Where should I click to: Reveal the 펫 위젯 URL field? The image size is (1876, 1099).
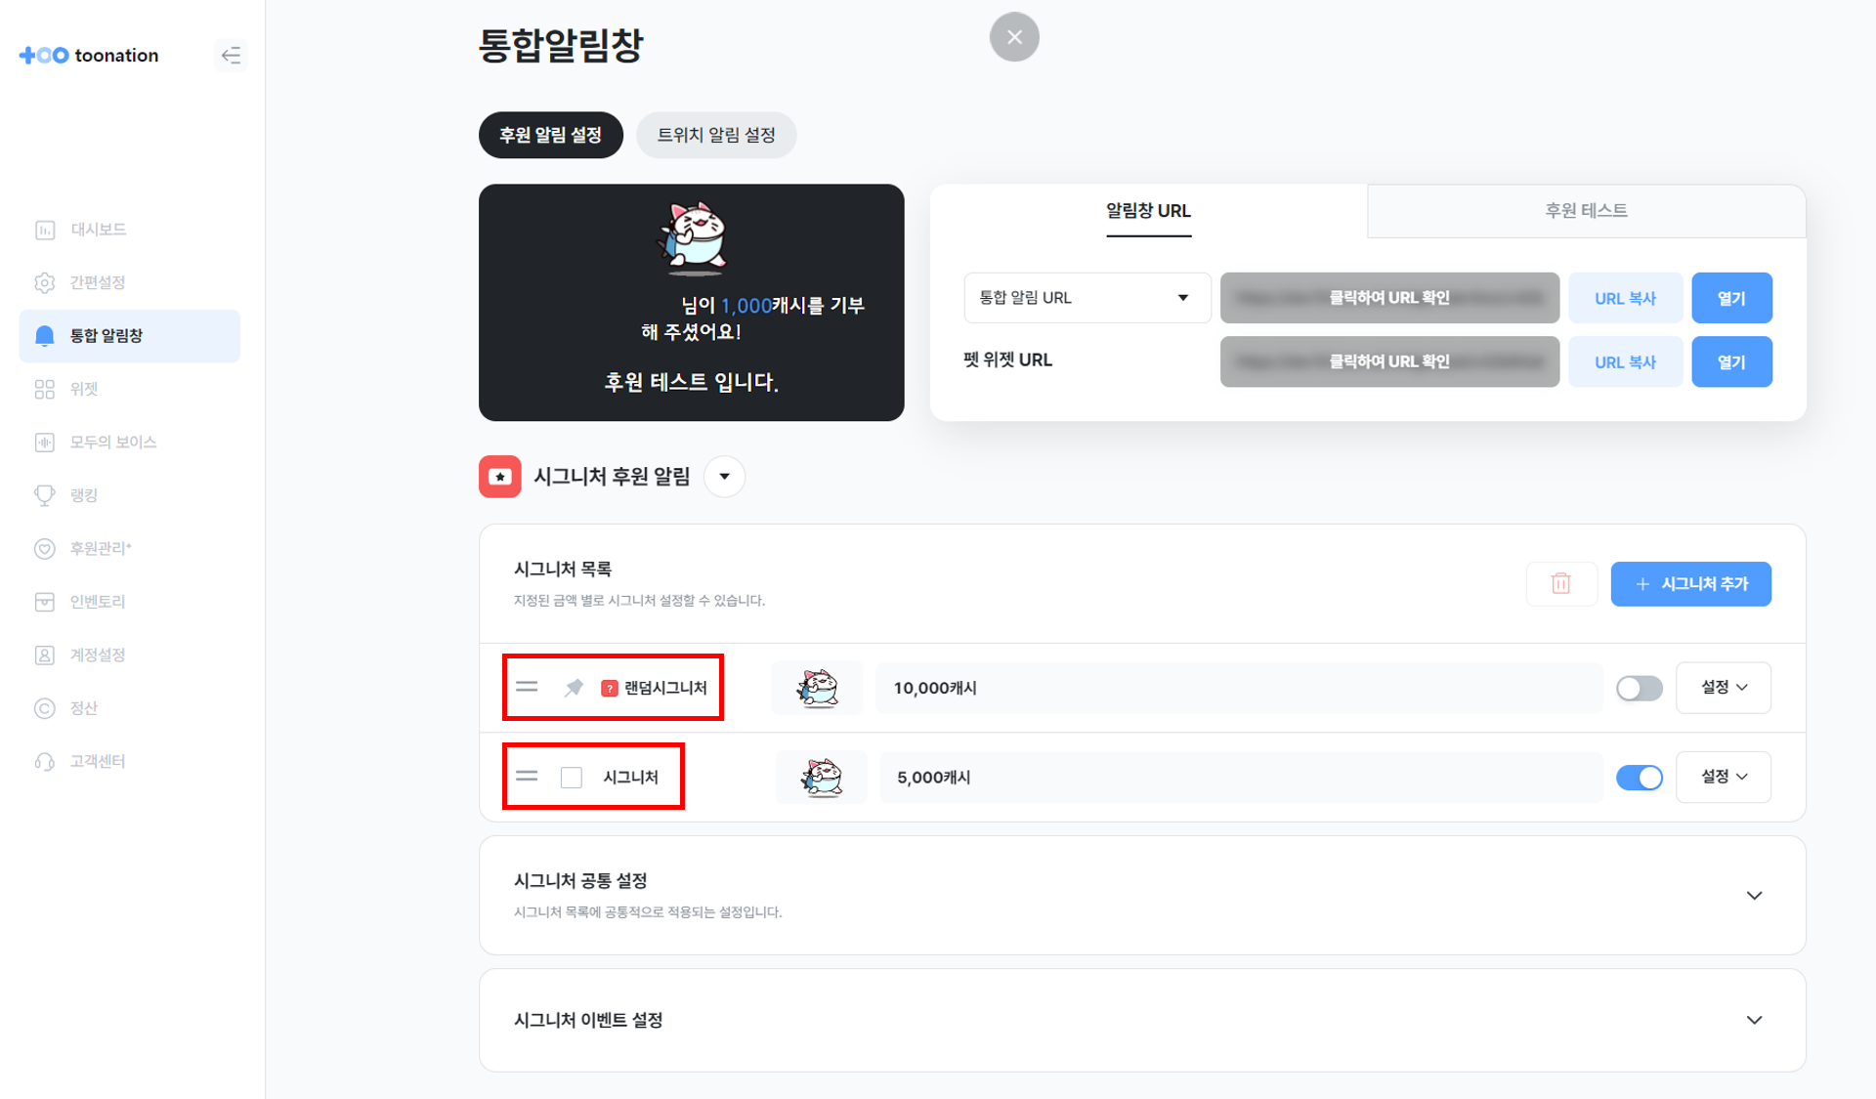1389,361
